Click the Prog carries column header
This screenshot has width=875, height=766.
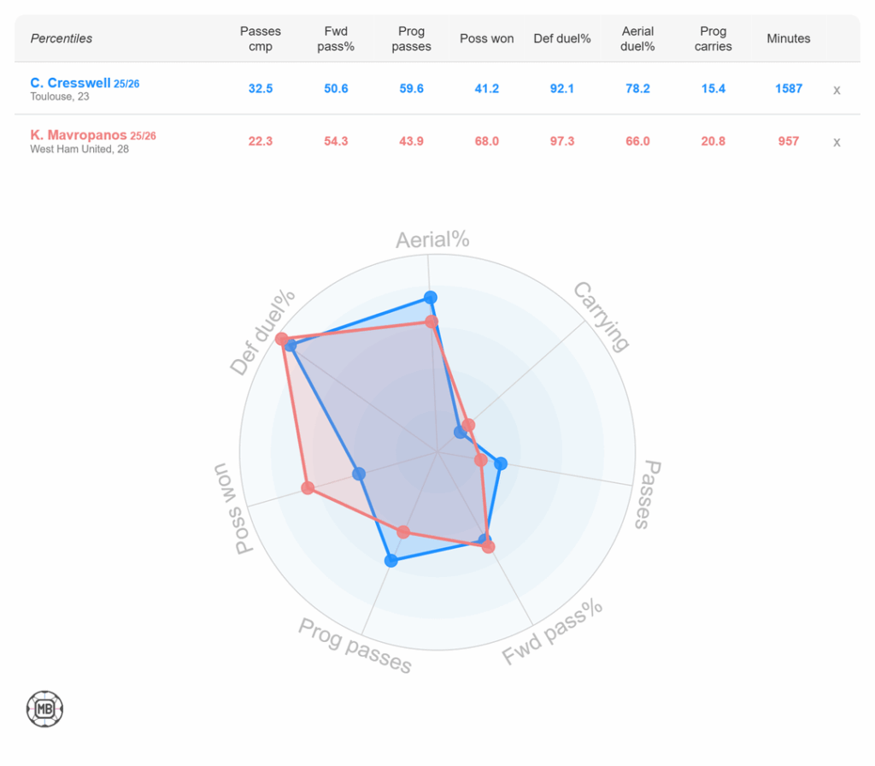pyautogui.click(x=713, y=38)
